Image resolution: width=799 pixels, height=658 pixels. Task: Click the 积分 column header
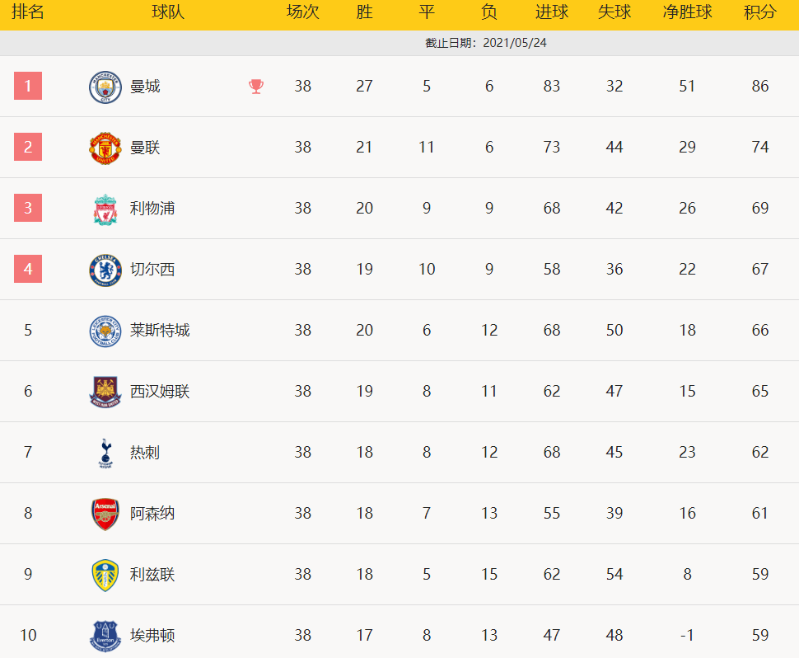point(759,12)
